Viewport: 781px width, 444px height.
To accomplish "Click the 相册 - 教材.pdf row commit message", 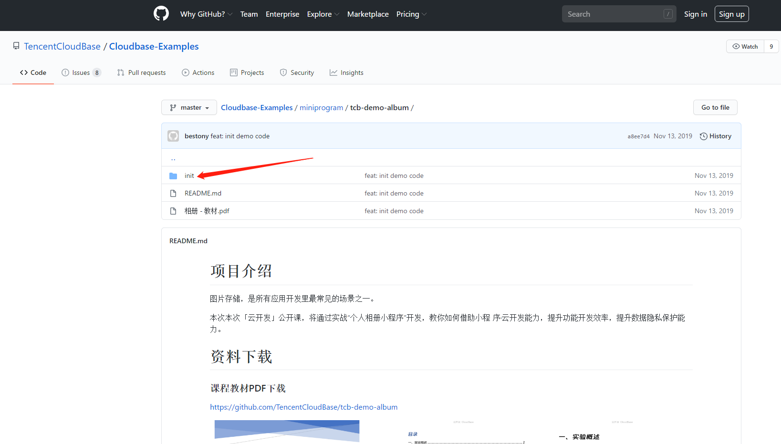I will (x=394, y=211).
